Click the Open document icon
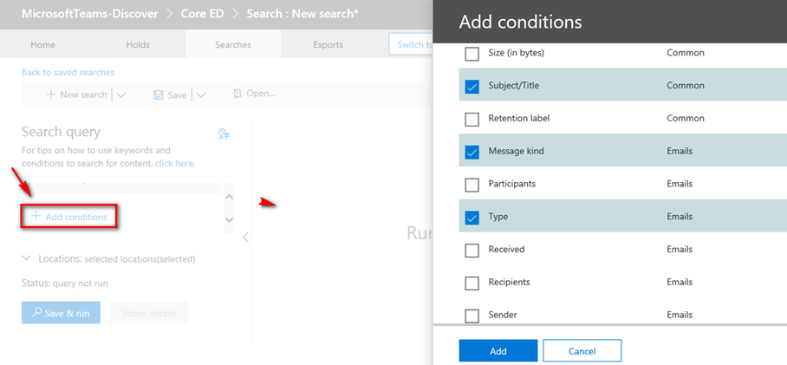This screenshot has height=365, width=787. (x=237, y=94)
